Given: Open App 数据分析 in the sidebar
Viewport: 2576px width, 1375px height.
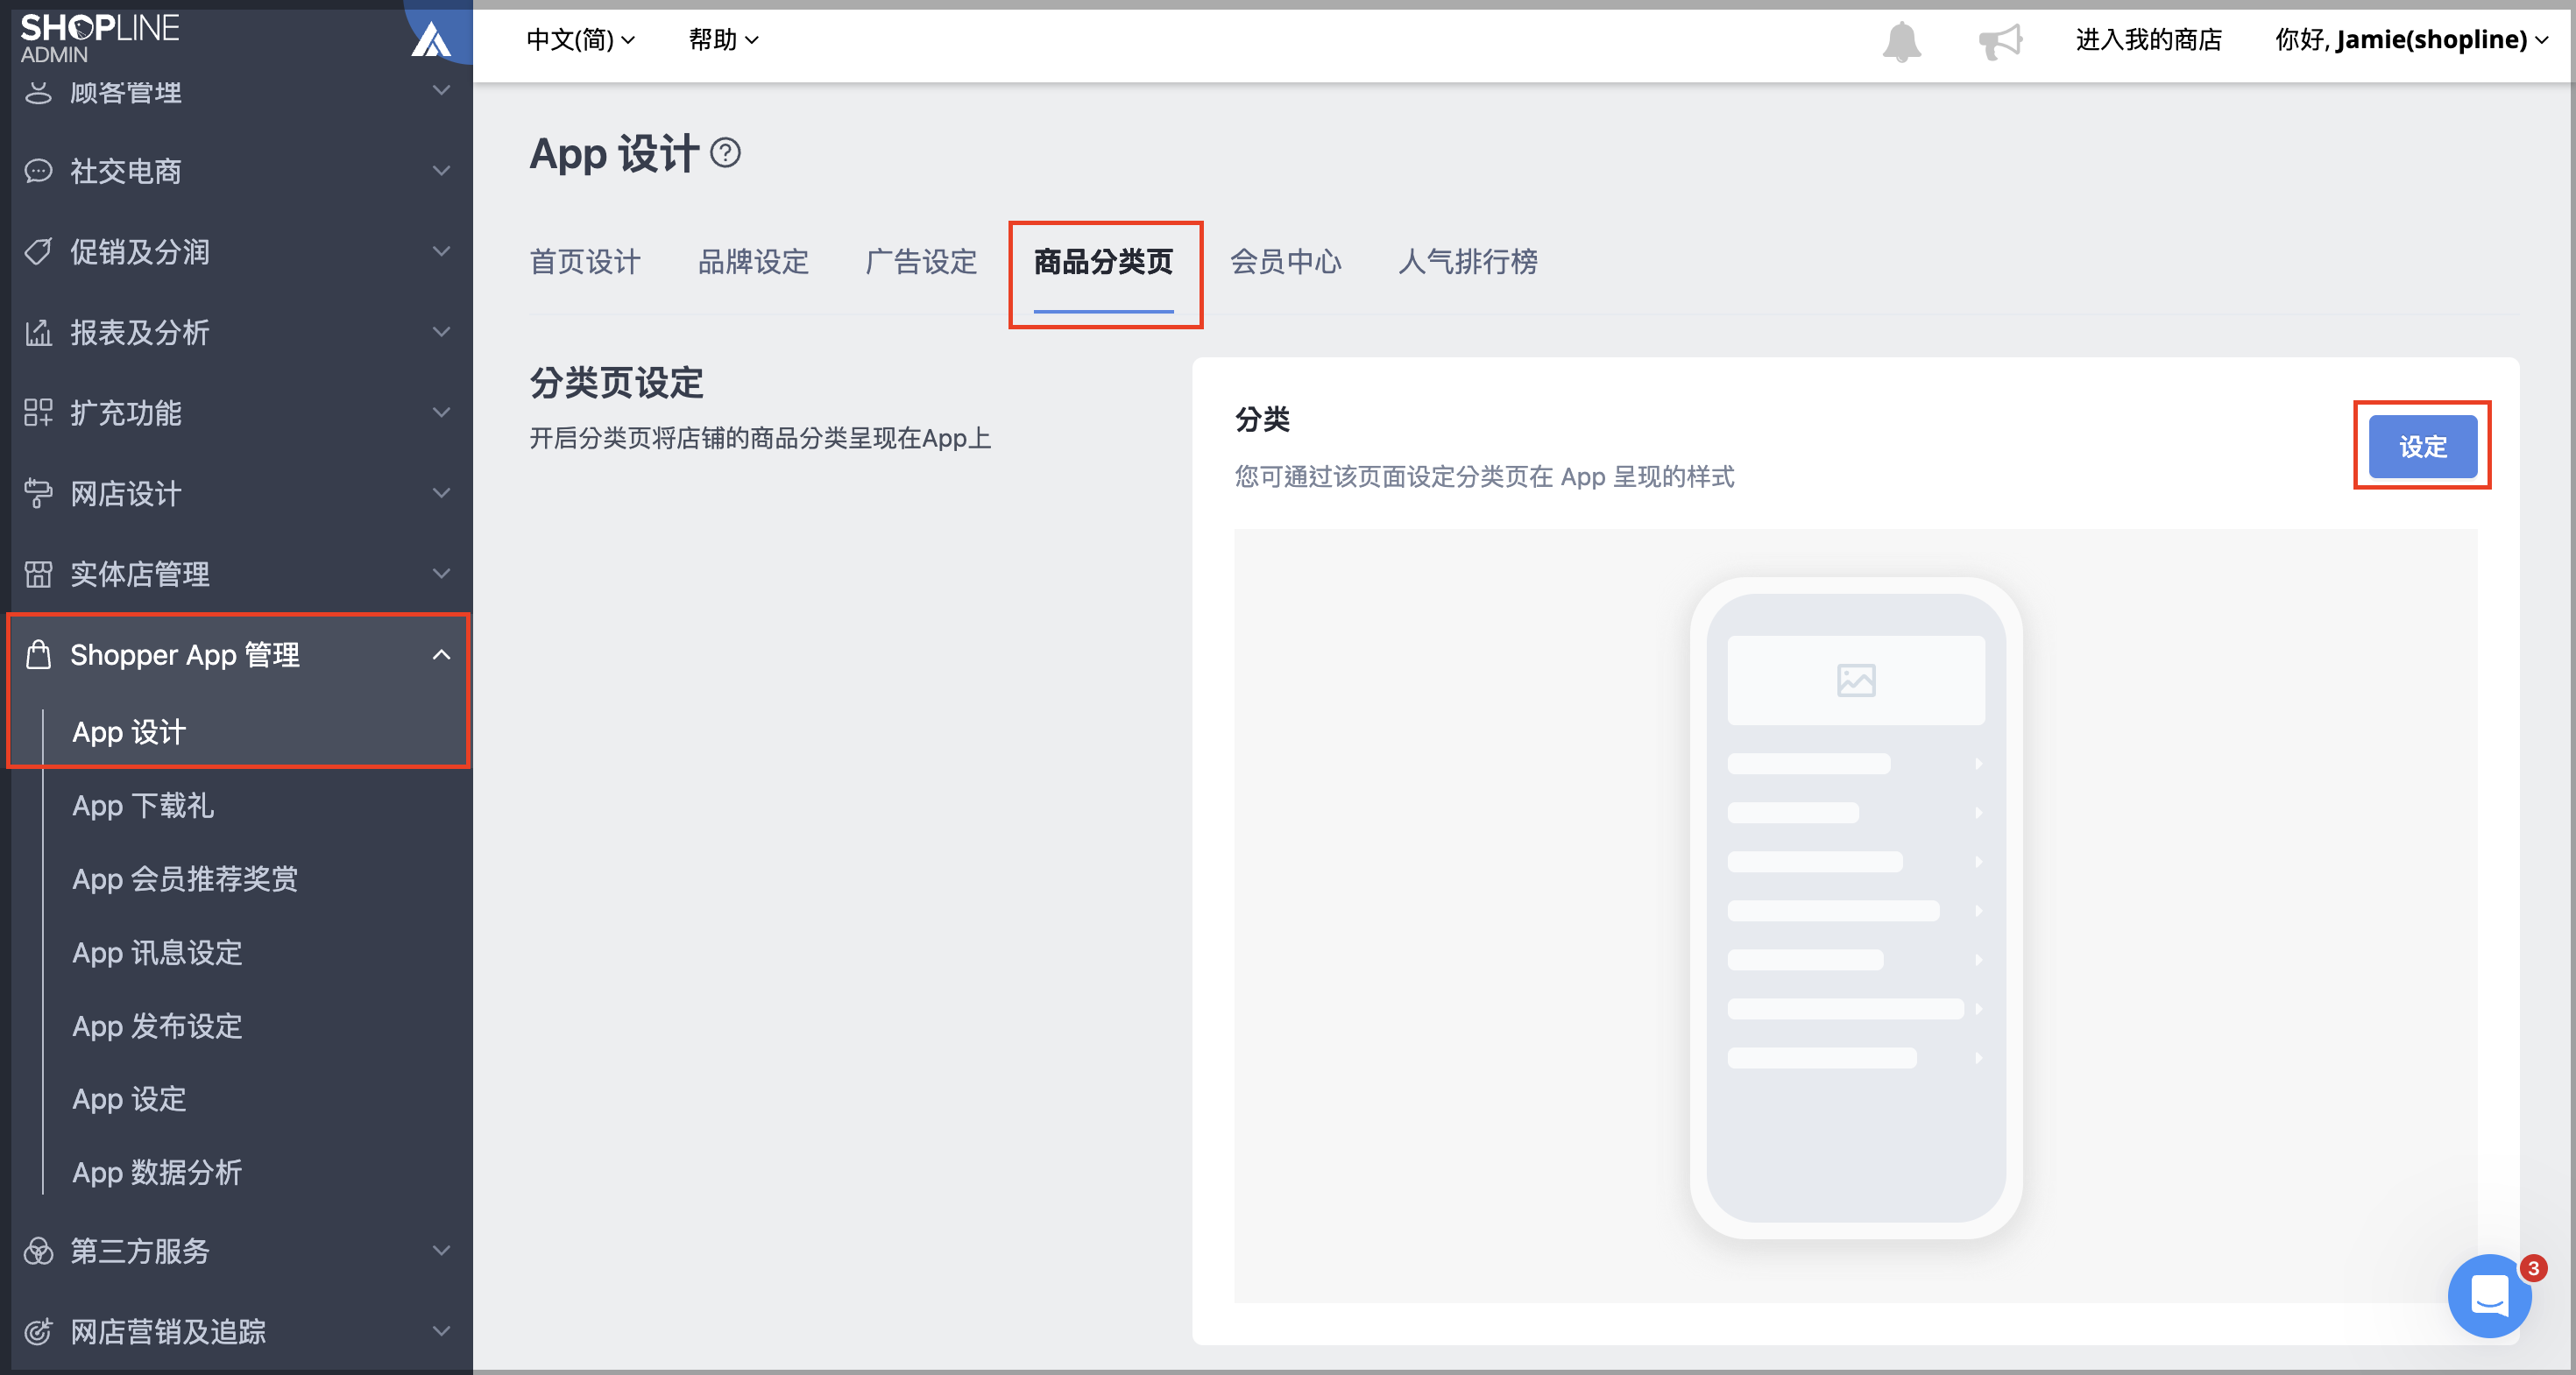Looking at the screenshot, I should (x=157, y=1172).
